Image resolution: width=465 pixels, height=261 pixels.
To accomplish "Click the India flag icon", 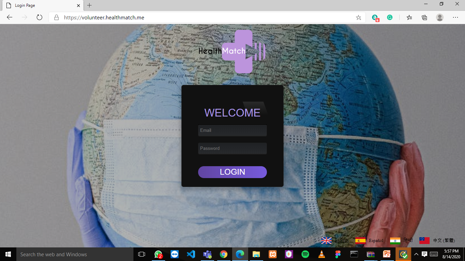I will tap(395, 241).
